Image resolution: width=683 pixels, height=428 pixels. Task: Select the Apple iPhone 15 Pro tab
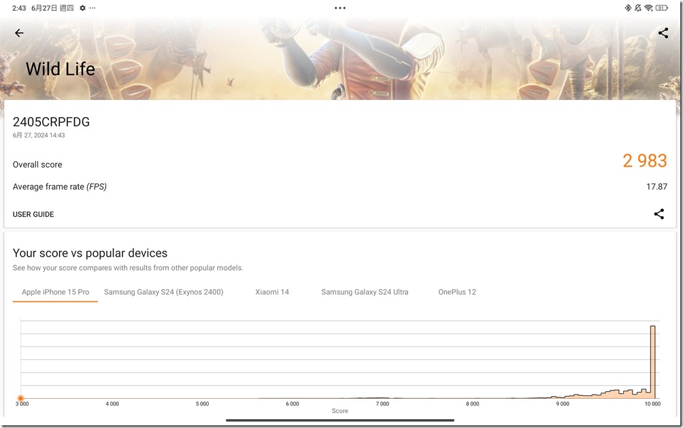click(x=55, y=292)
